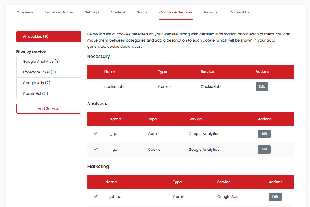Click Cookie type in cookiehub row
Image resolution: width=310 pixels, height=207 pixels.
click(x=164, y=87)
